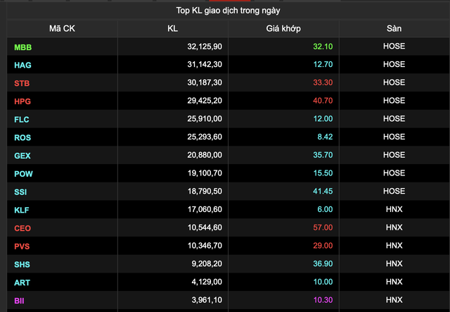This screenshot has width=450, height=312.
Task: Select the CEO ticker
Action: (x=22, y=228)
